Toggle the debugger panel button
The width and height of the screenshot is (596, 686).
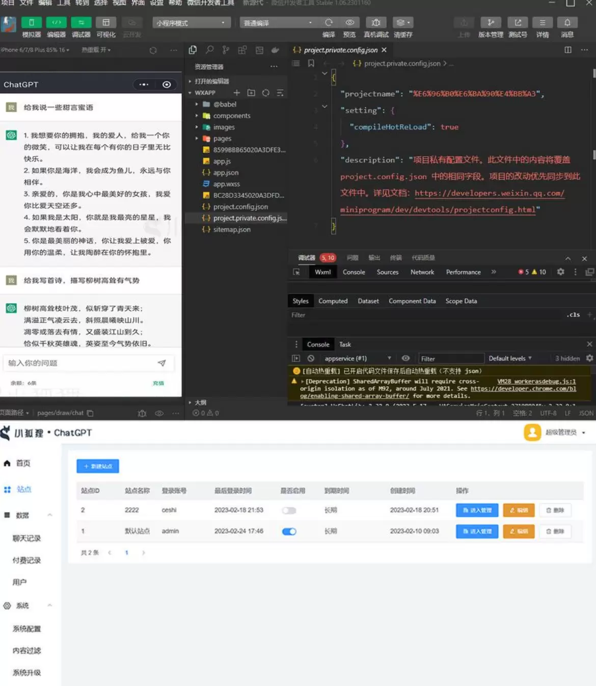[81, 23]
